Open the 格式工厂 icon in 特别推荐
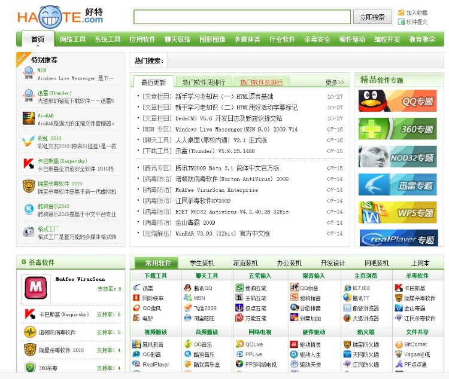This screenshot has height=379, width=449. click(x=29, y=232)
